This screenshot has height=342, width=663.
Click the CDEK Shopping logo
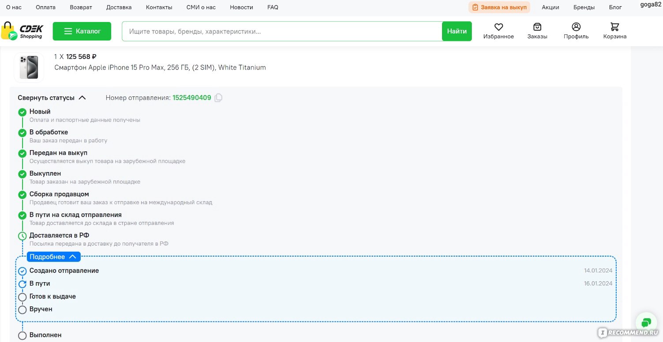point(22,31)
